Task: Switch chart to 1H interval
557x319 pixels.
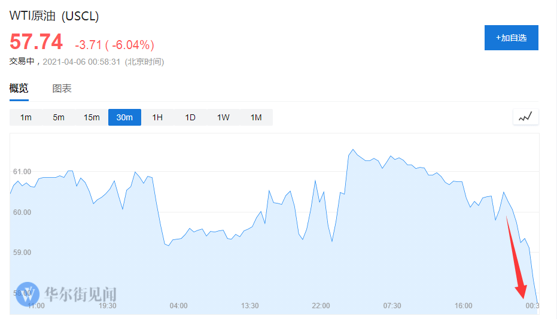Action: click(x=157, y=117)
